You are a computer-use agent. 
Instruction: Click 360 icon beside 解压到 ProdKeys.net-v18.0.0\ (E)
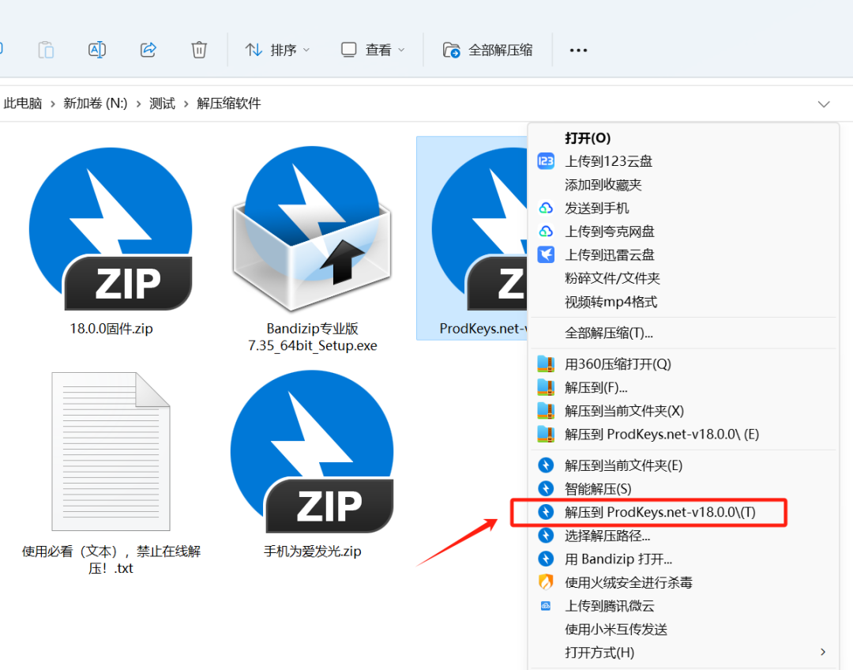point(546,434)
